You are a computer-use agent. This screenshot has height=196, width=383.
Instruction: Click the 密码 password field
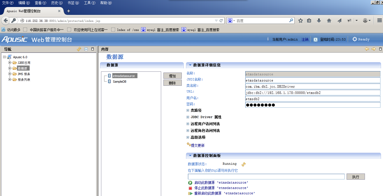click(x=313, y=105)
